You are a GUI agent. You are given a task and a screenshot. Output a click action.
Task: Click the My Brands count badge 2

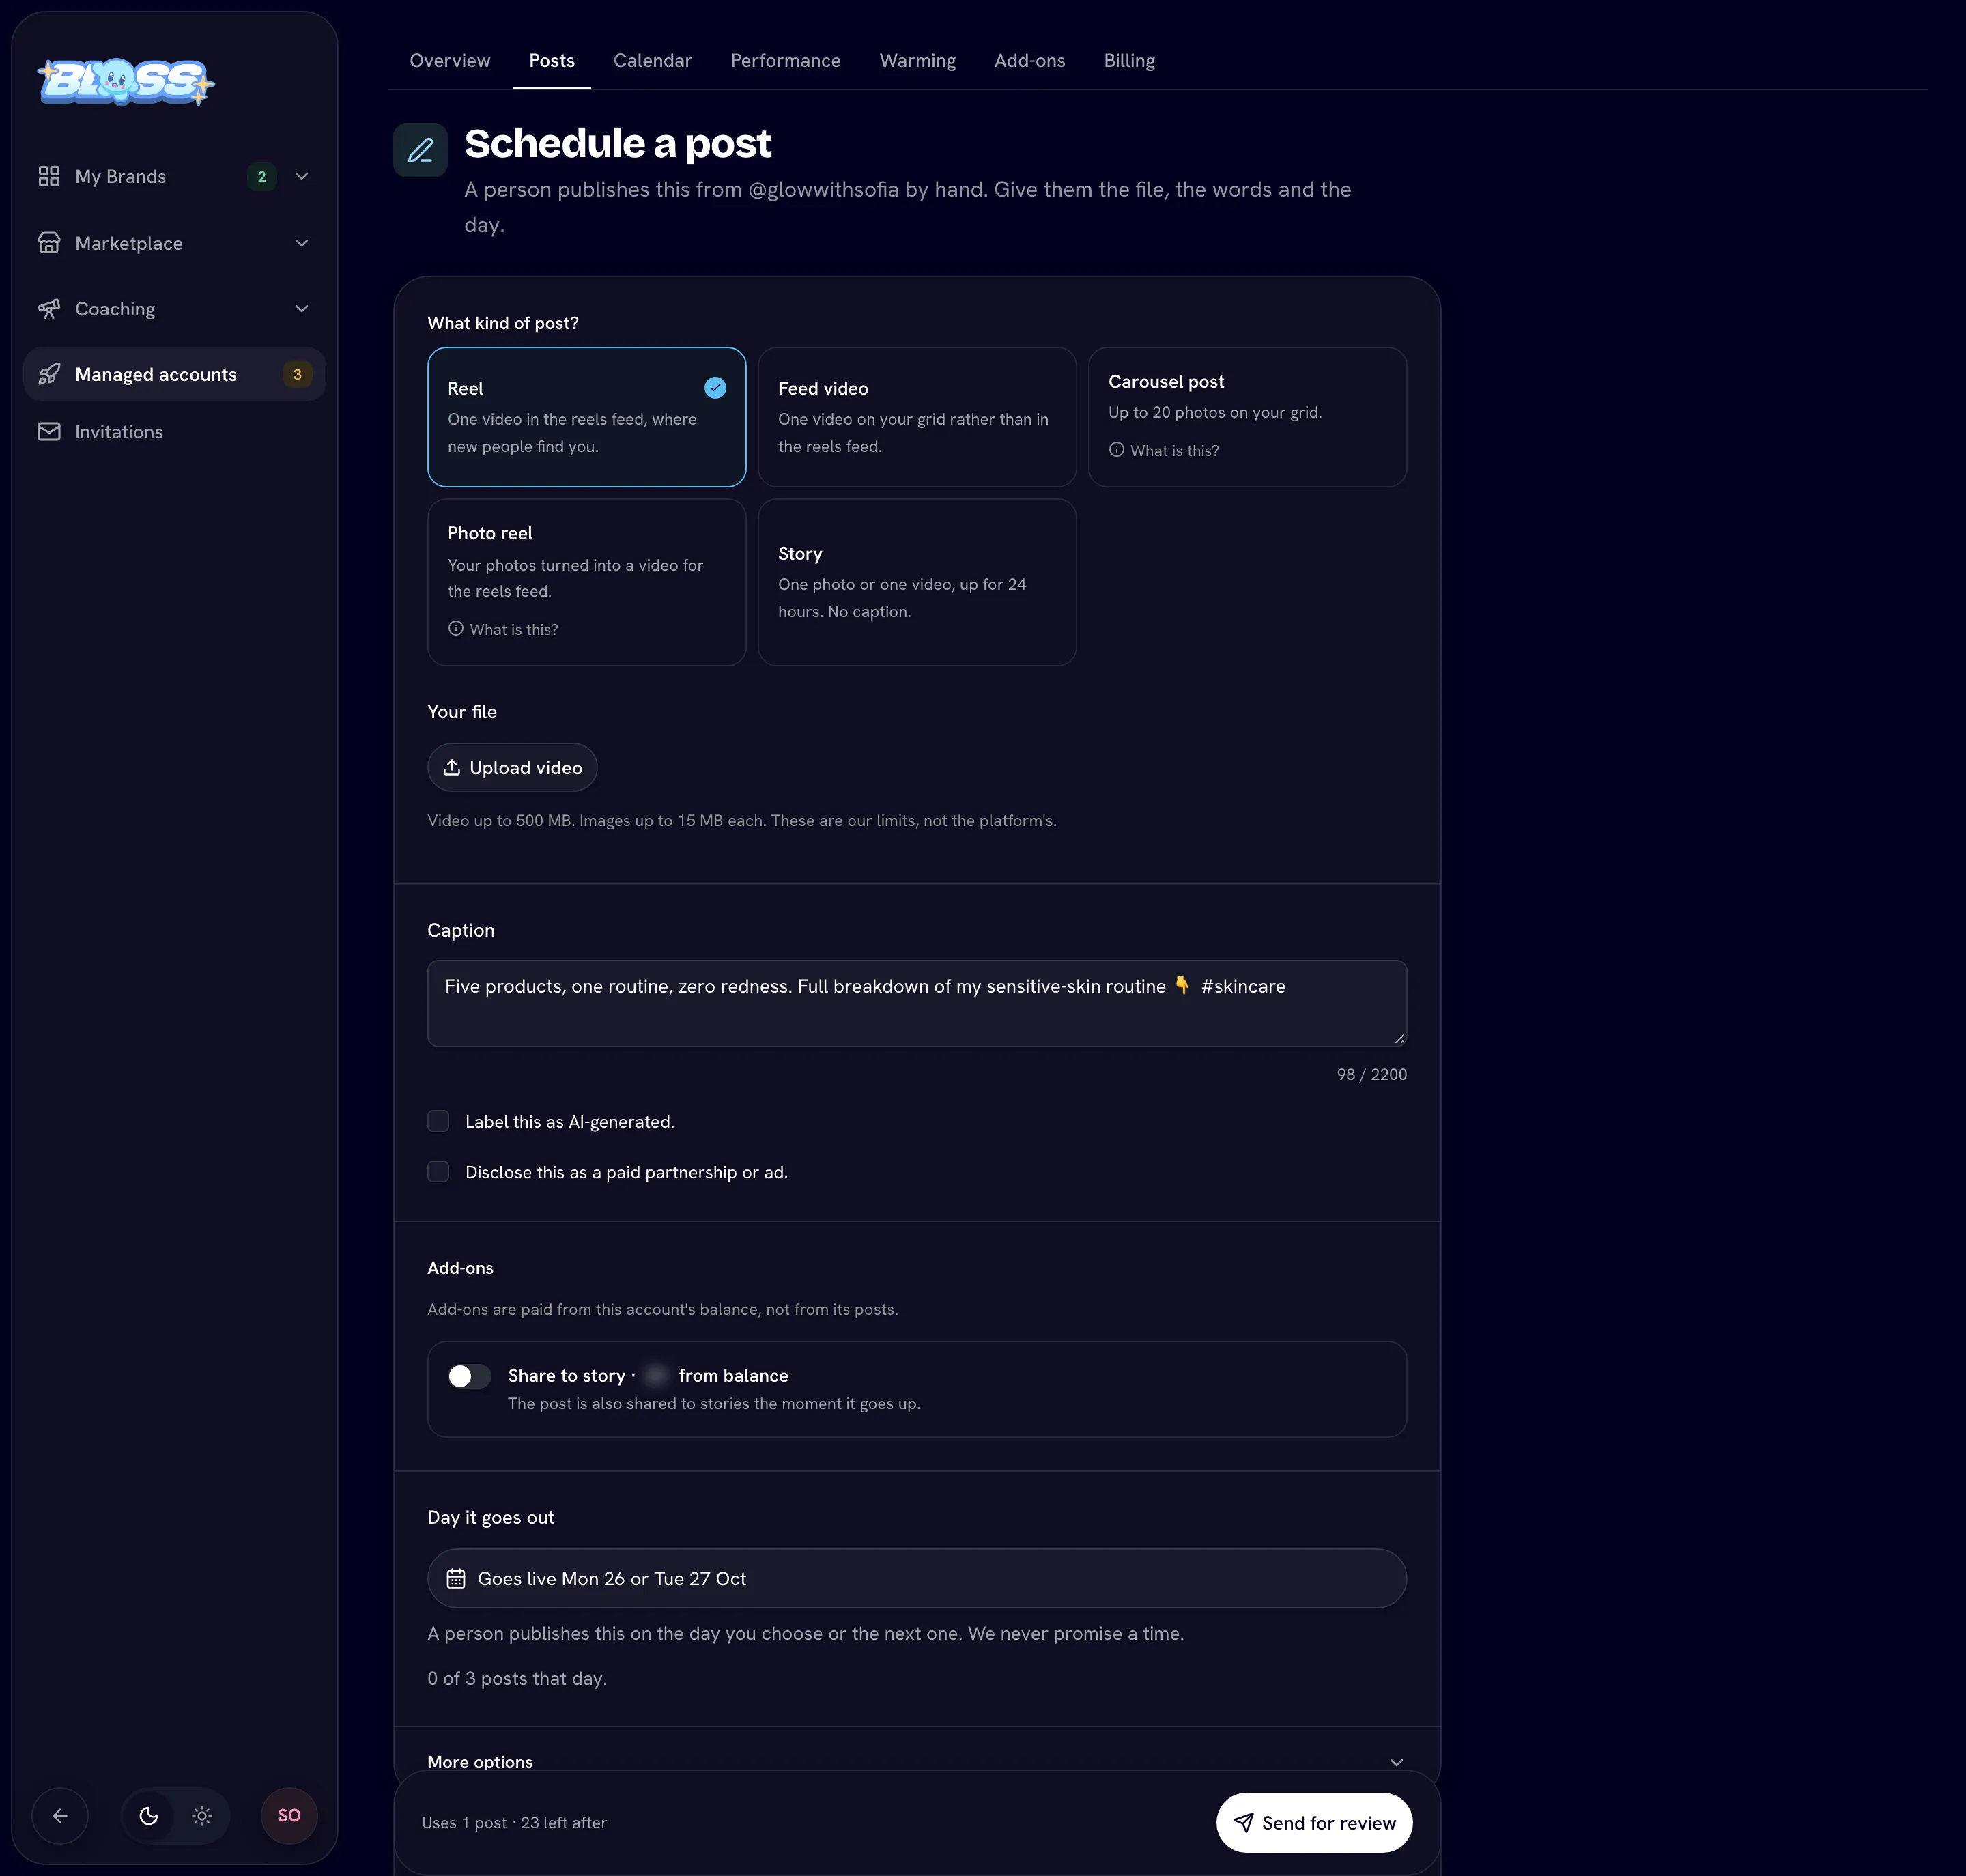[x=262, y=177]
